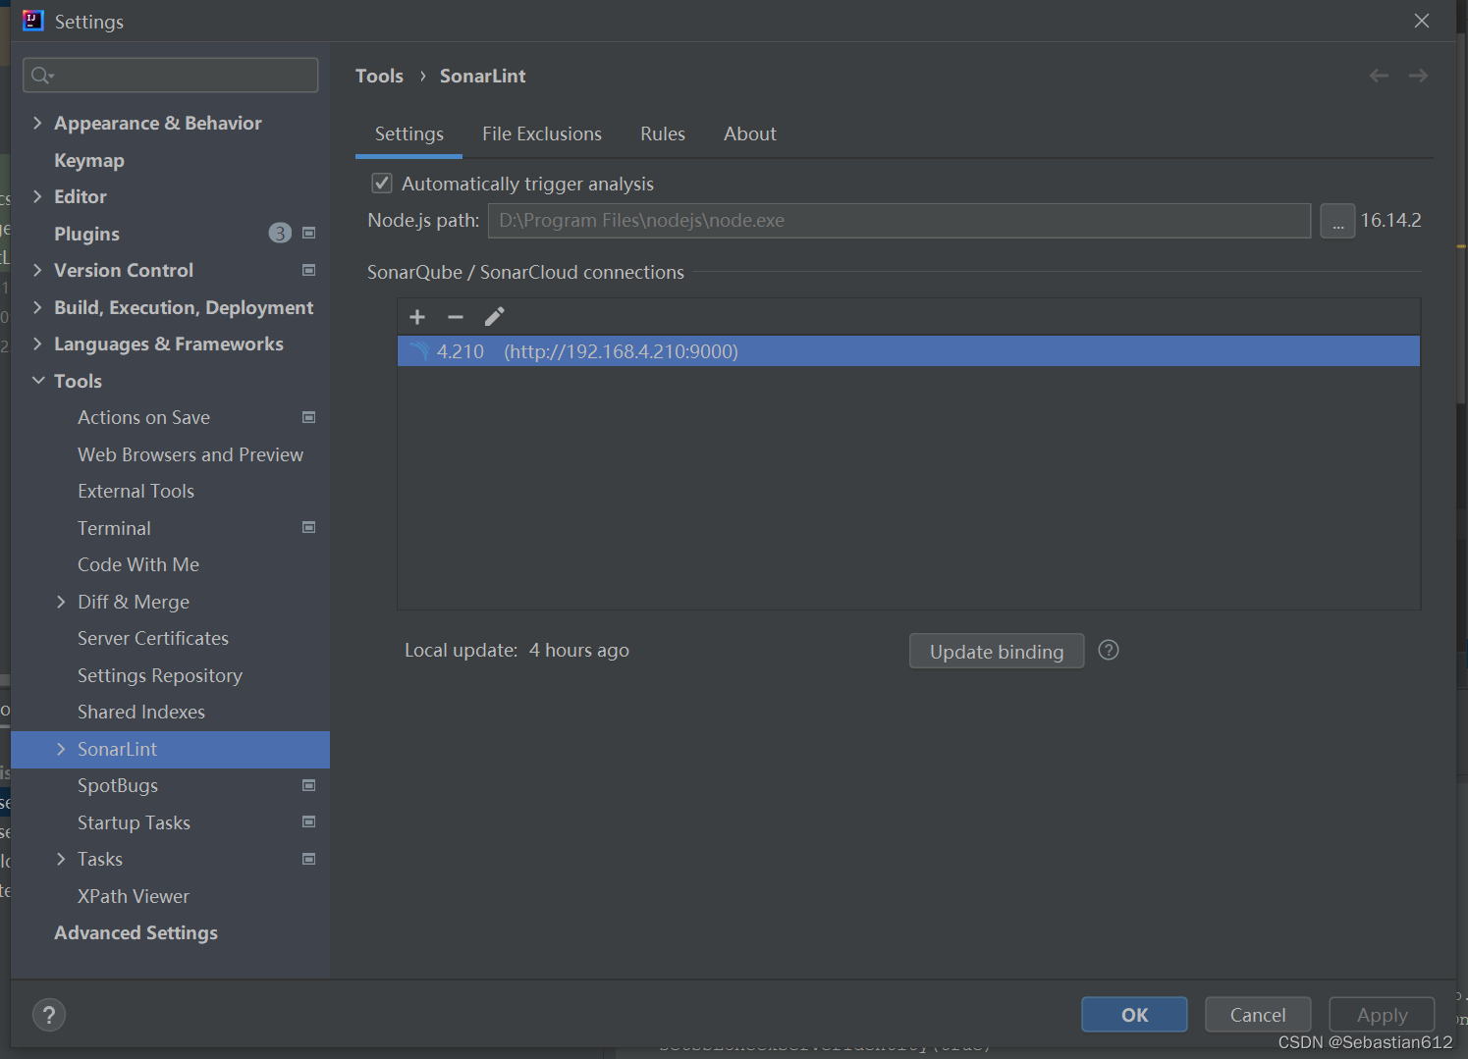Expand Build, Execution, Deployment section

pos(37,307)
